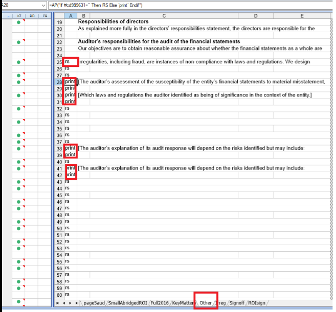Screen dimensions: 336x312
Task: Click the DR column header in left panel
Action: 32,16
